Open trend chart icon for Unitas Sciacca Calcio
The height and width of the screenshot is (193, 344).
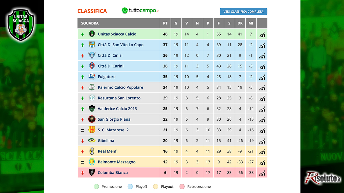coord(262,34)
